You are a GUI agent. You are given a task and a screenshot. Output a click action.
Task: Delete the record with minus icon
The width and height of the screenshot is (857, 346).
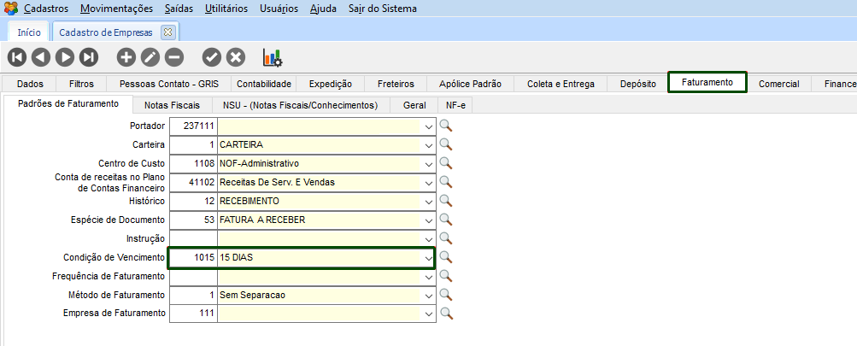[x=174, y=57]
